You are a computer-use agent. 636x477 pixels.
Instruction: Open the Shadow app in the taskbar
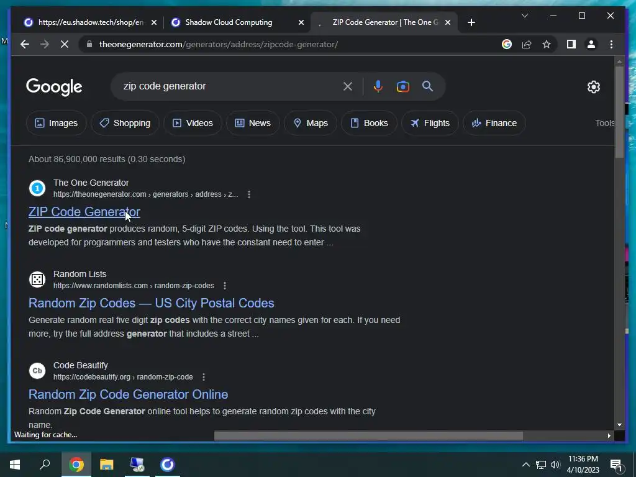(x=167, y=465)
